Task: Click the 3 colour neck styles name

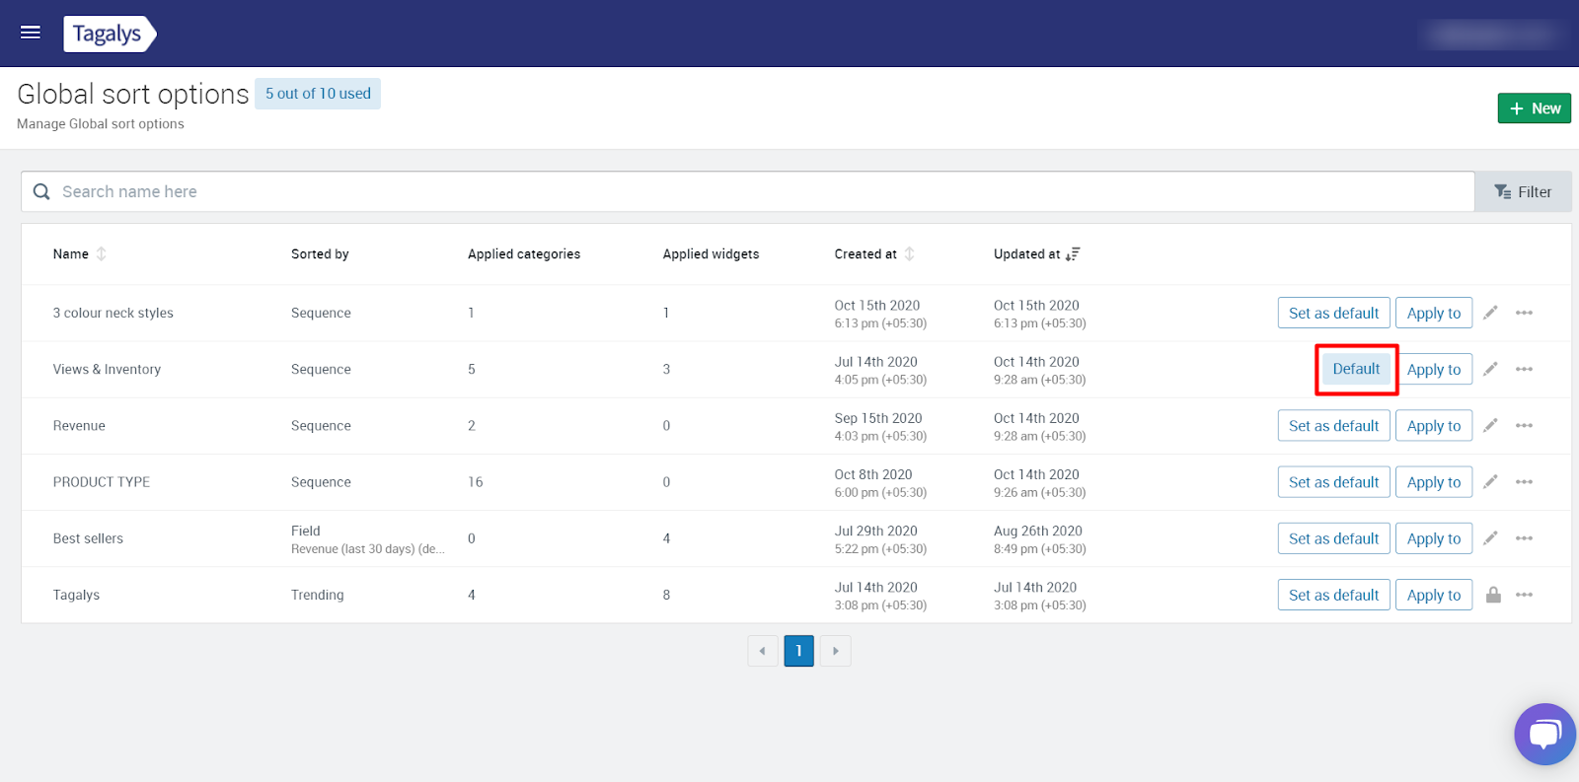Action: pos(113,313)
